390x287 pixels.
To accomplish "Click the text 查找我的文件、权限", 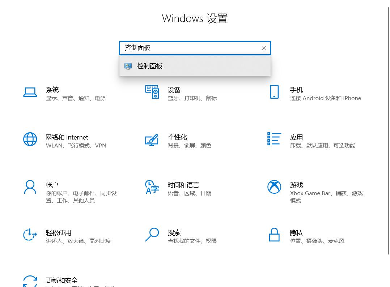I will pyautogui.click(x=192, y=241).
